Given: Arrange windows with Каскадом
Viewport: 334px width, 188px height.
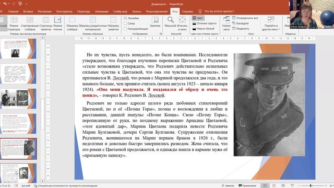Looking at the screenshot, I should click(240, 23).
